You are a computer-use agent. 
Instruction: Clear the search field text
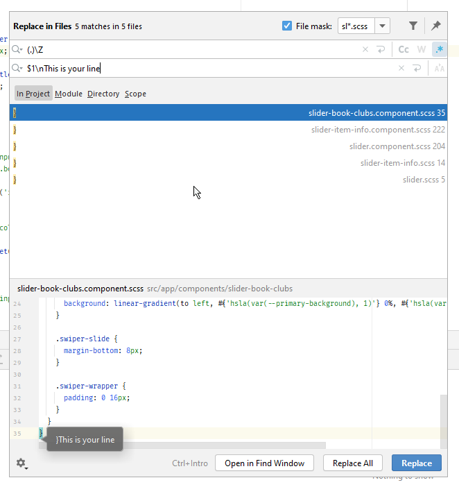[365, 49]
